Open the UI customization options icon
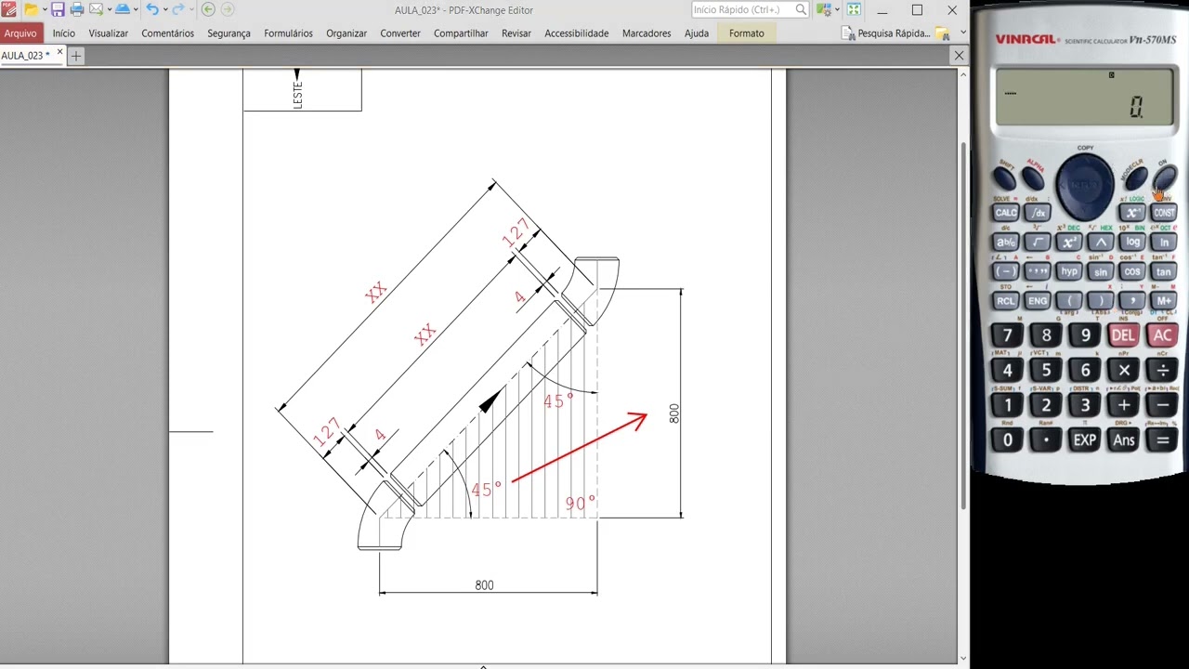 (823, 9)
